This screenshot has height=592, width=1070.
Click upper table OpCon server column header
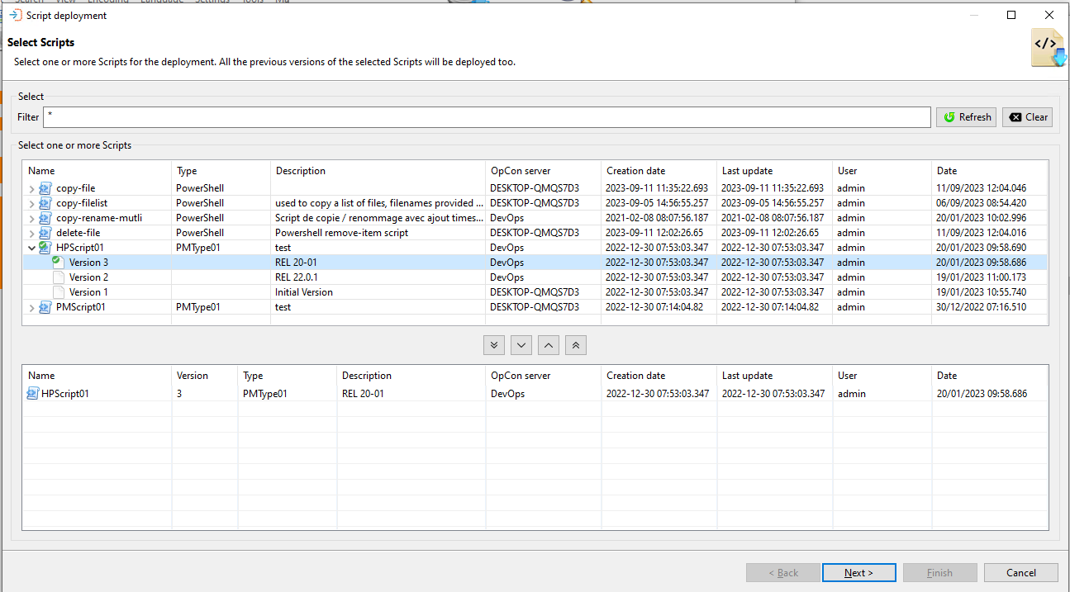pos(543,171)
